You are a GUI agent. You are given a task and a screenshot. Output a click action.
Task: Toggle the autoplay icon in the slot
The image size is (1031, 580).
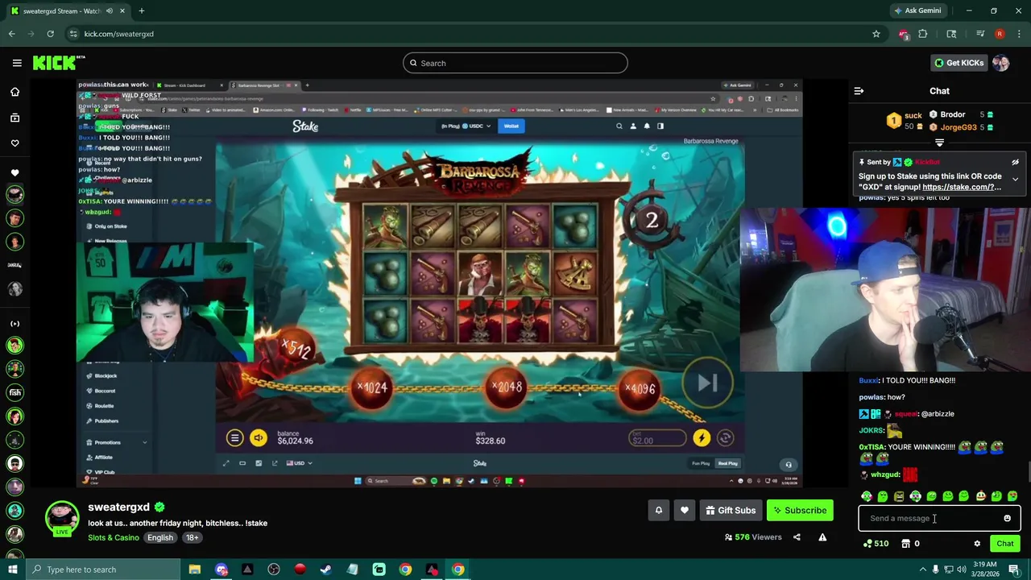725,437
